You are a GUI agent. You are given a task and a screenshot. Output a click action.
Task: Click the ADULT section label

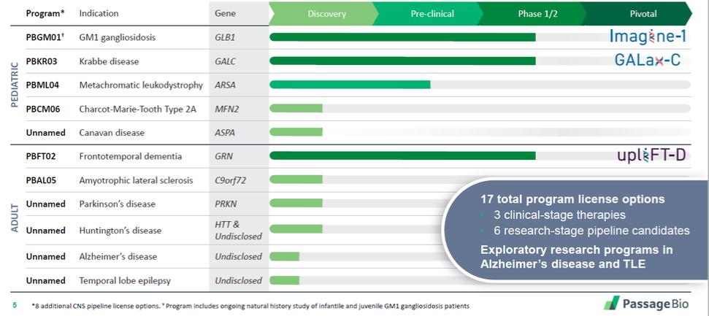[x=14, y=217]
